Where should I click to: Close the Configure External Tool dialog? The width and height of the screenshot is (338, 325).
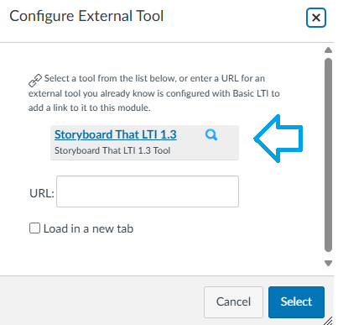[x=316, y=18]
